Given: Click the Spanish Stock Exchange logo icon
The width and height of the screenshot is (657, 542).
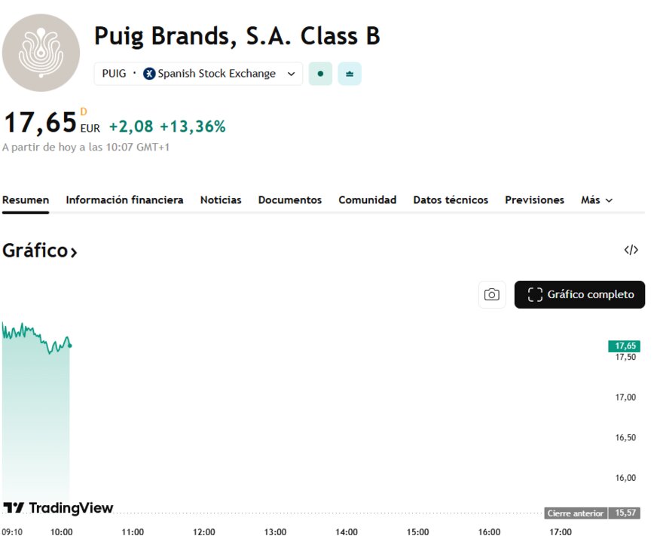Looking at the screenshot, I should pos(149,74).
